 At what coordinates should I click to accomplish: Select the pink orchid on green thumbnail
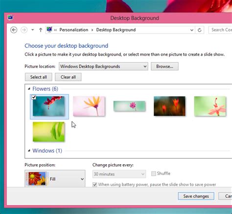click(x=210, y=106)
